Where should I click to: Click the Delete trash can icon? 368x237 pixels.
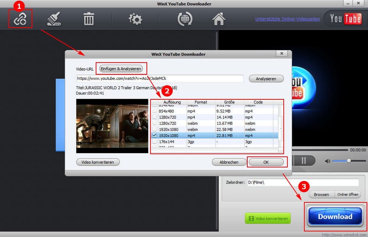click(x=89, y=19)
